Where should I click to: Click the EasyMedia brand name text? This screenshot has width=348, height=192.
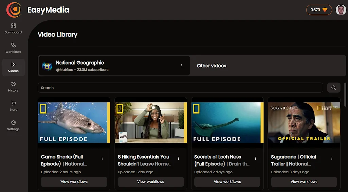pyautogui.click(x=48, y=10)
